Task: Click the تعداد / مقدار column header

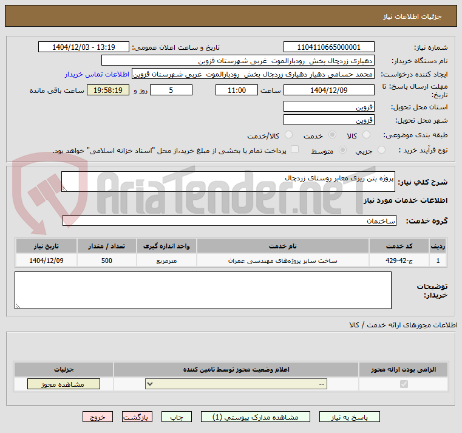Action: 107,246
